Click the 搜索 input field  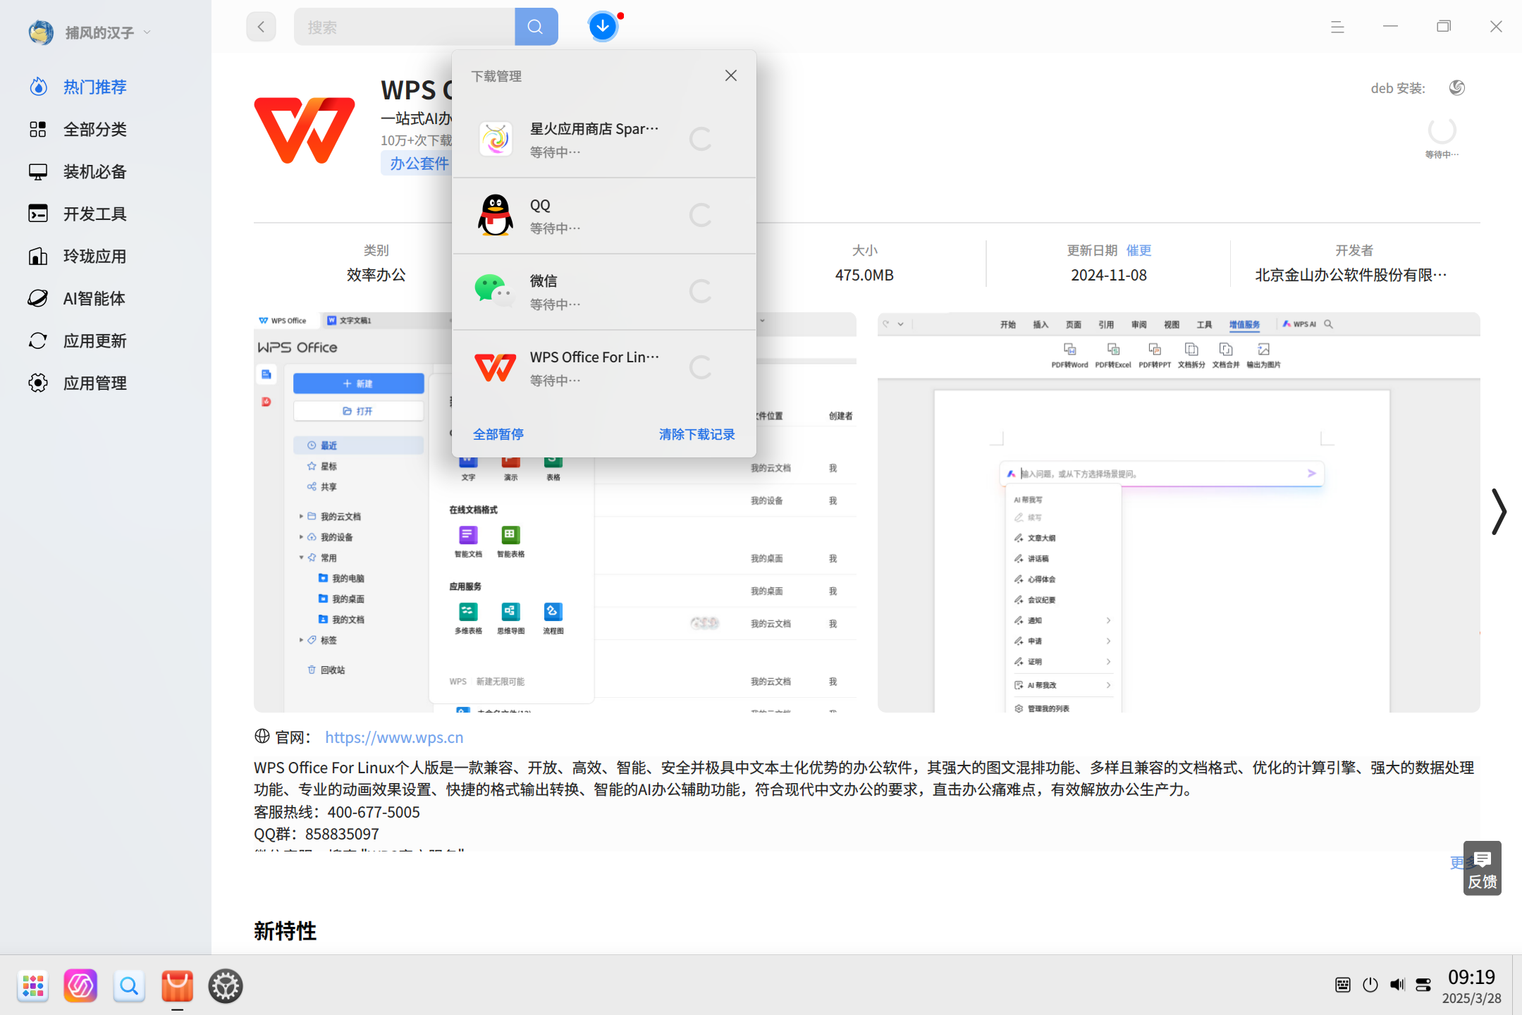[x=405, y=27]
